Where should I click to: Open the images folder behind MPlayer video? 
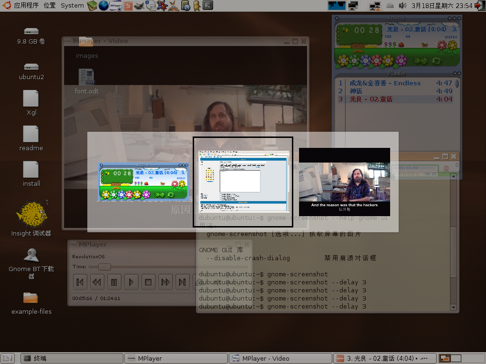point(86,48)
